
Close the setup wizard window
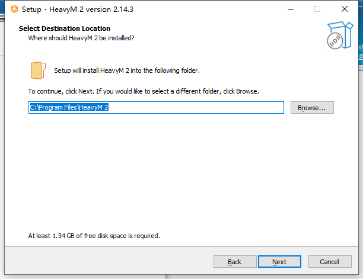point(345,9)
